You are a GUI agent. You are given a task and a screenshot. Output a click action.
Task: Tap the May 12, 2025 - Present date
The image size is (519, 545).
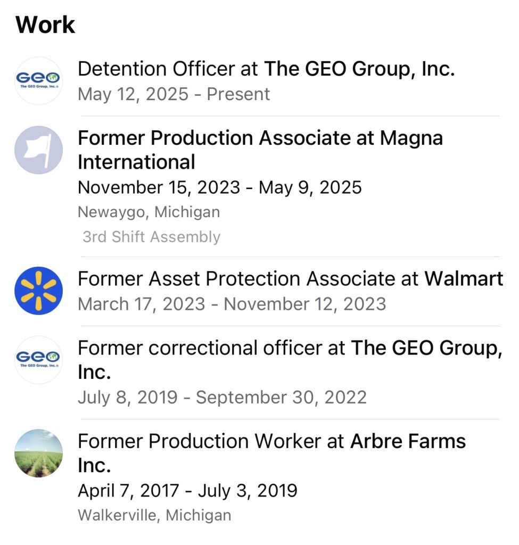click(174, 94)
